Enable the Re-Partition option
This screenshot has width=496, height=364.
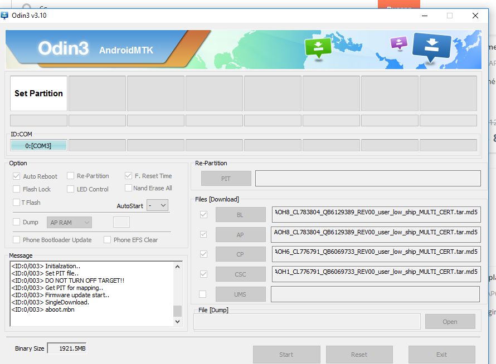(71, 176)
